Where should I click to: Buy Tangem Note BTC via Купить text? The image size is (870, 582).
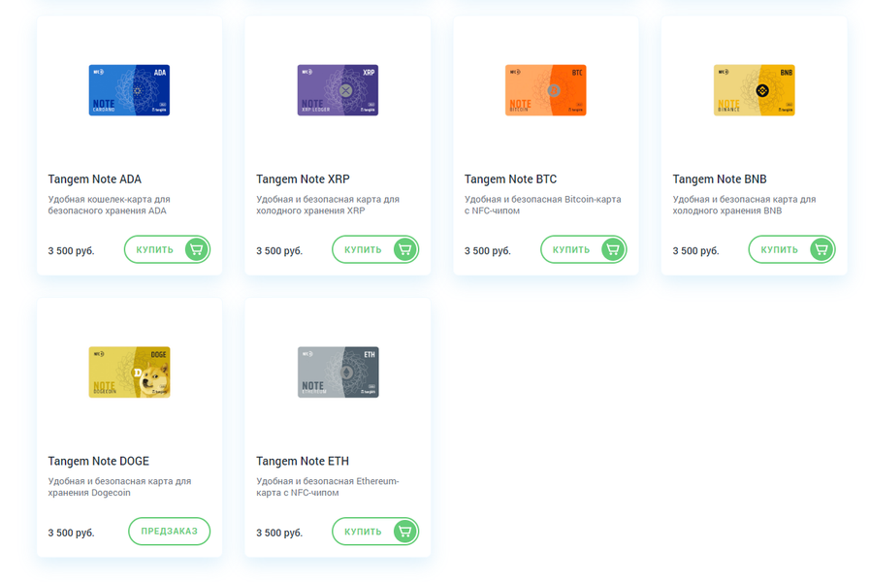point(571,249)
